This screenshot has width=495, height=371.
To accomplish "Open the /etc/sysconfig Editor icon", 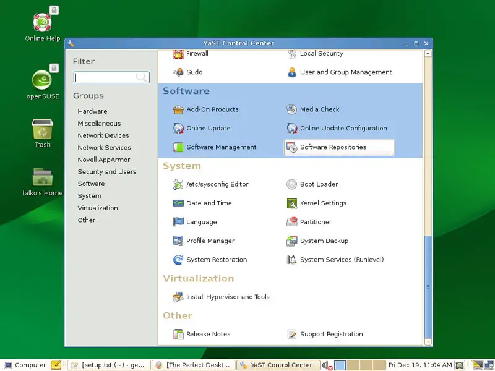I will pyautogui.click(x=178, y=184).
